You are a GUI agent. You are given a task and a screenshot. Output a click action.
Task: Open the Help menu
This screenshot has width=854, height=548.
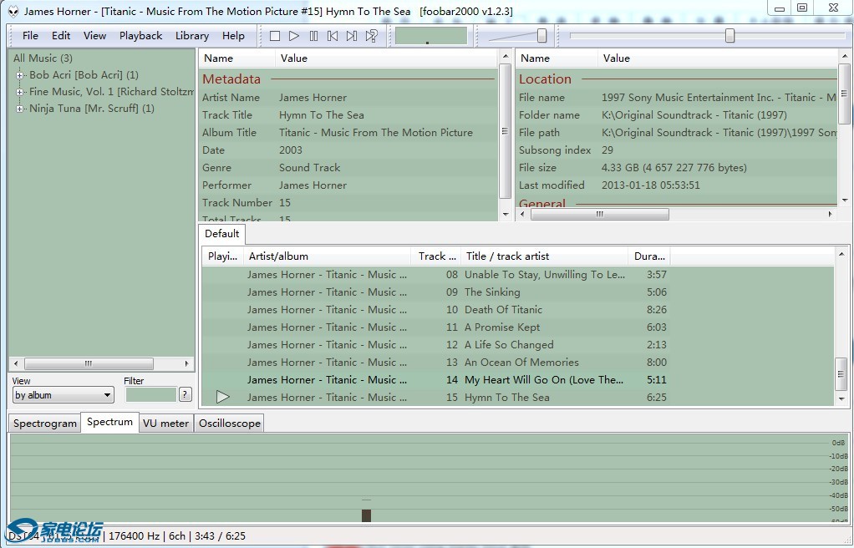point(233,36)
